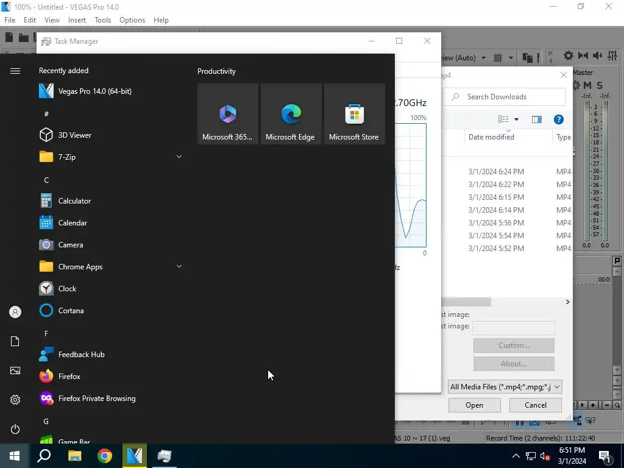
Task: Switch to Task Manager on the taskbar
Action: [165, 456]
